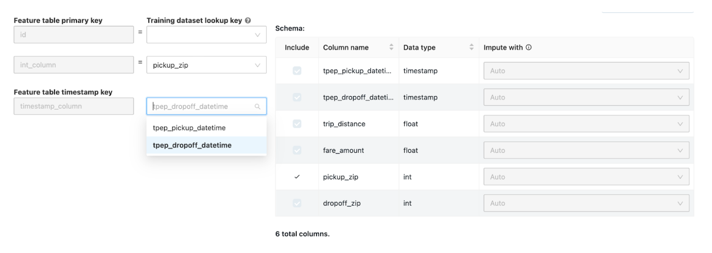Toggle include checkbox for tpep_pickup_datetime row
Viewport: 712px width, 253px height.
297,71
